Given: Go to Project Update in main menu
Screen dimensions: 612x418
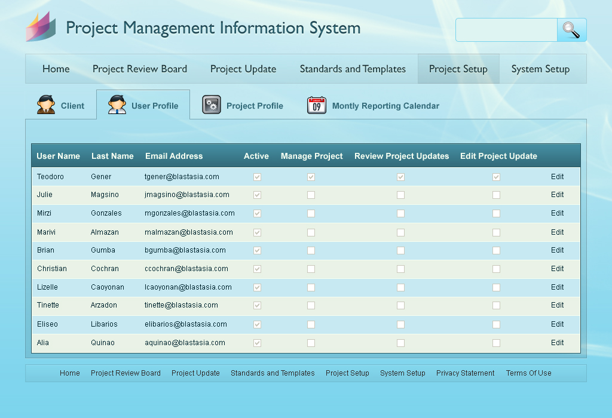Looking at the screenshot, I should point(243,69).
